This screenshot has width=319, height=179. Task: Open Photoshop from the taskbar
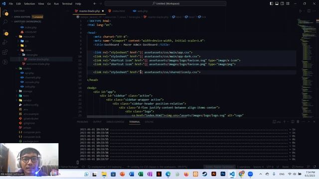223,174
